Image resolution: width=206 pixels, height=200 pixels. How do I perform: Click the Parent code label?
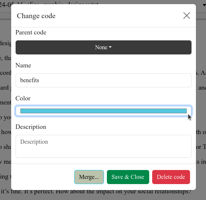(x=31, y=32)
